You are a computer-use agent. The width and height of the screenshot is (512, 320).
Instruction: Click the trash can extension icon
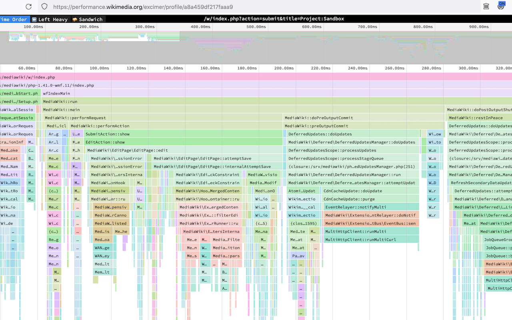(486, 6)
